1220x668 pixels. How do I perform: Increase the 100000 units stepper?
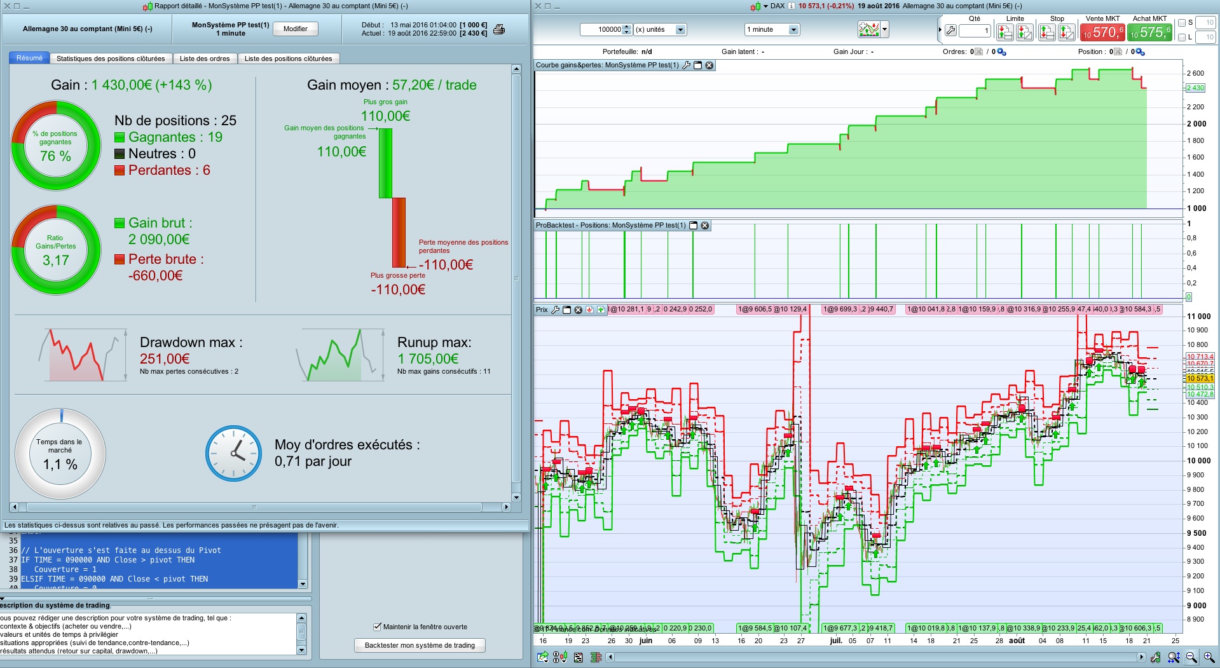pyautogui.click(x=627, y=27)
